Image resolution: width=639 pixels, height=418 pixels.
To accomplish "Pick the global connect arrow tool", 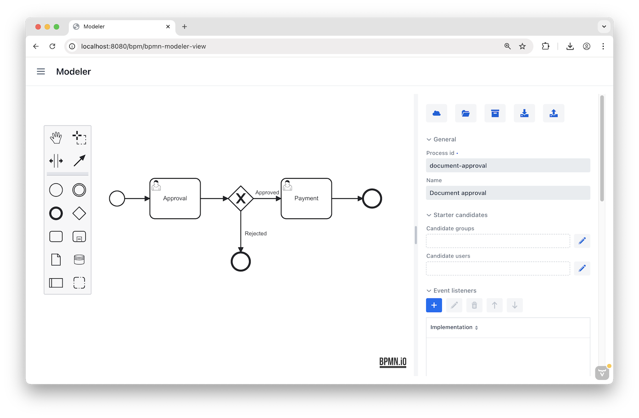I will click(x=79, y=161).
